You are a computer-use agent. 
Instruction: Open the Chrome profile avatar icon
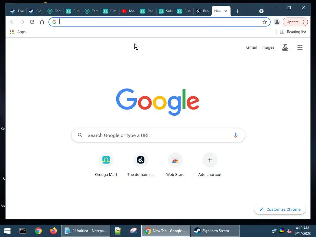[277, 22]
